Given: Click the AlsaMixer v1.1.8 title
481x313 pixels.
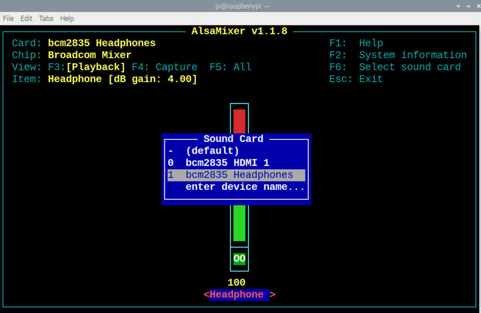Looking at the screenshot, I should coord(239,31).
